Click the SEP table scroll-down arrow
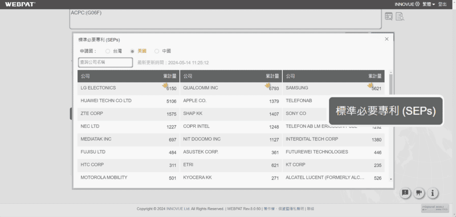Screen dimensions: 456x217 click(391, 179)
